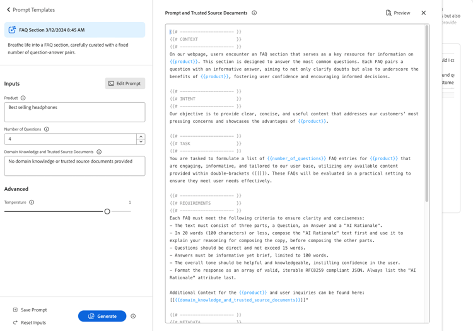
Task: Click the Domain Knowledge text area
Action: pyautogui.click(x=74, y=166)
